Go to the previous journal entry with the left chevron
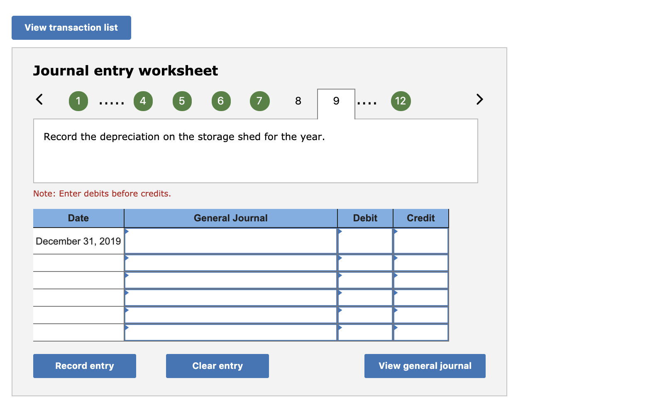655x417 pixels. pos(39,99)
